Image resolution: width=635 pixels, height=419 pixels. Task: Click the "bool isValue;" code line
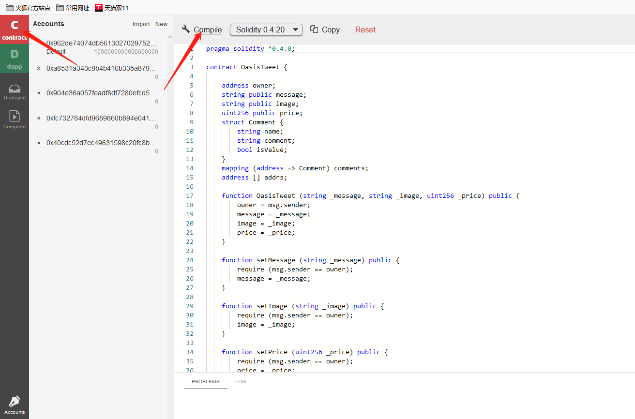pyautogui.click(x=262, y=150)
